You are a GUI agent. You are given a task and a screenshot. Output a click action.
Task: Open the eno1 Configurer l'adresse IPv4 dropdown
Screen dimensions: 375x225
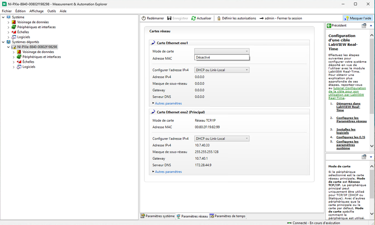click(x=222, y=70)
